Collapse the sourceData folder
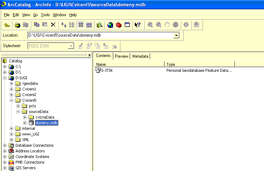Screen dimensions: 264x171 click(x=18, y=112)
